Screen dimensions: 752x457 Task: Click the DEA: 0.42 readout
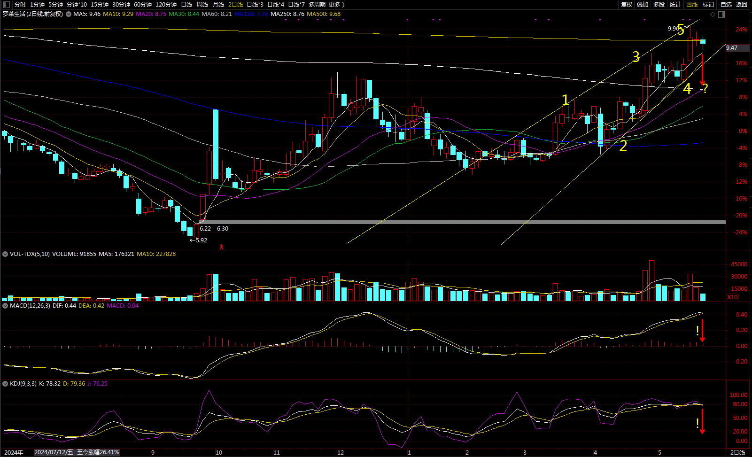91,306
